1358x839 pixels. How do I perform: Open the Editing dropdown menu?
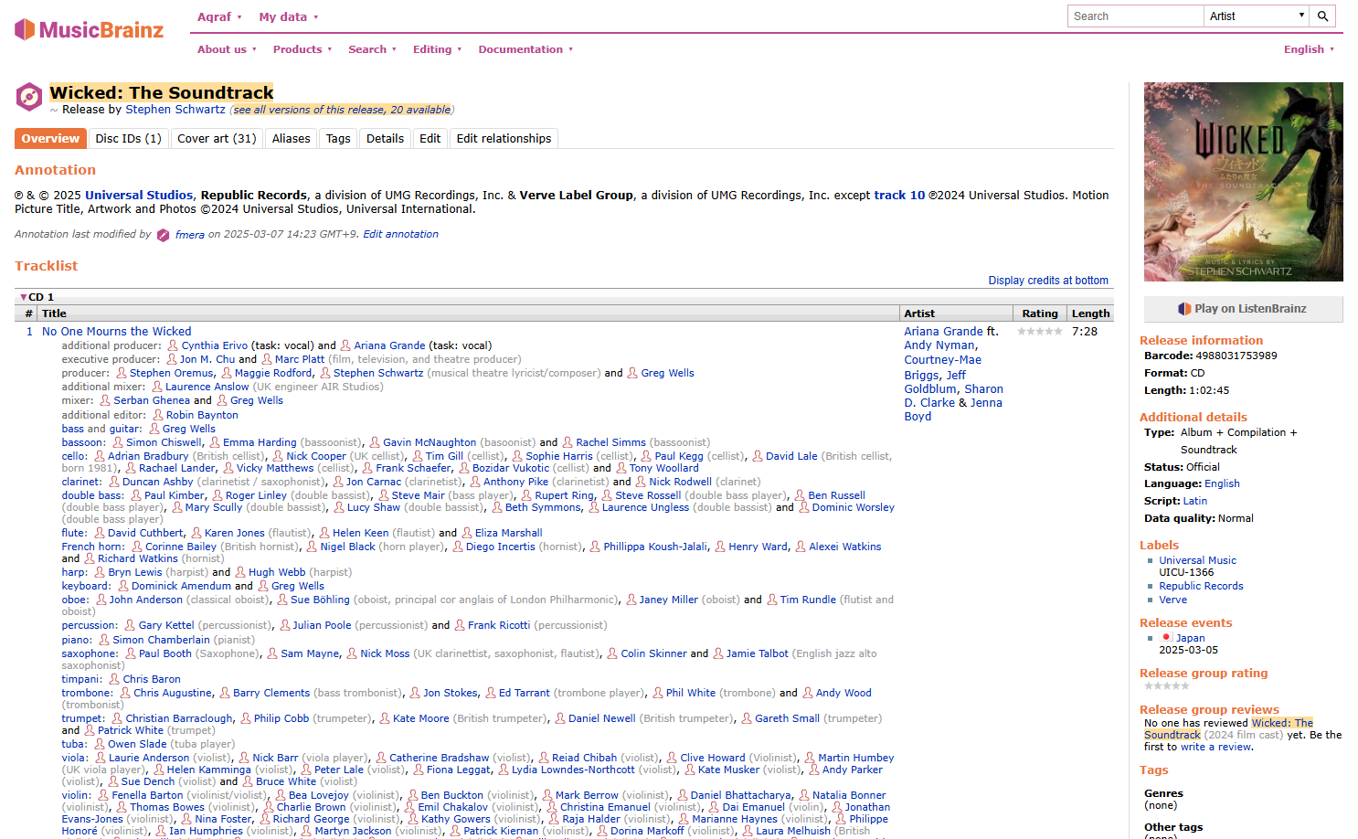[x=437, y=49]
